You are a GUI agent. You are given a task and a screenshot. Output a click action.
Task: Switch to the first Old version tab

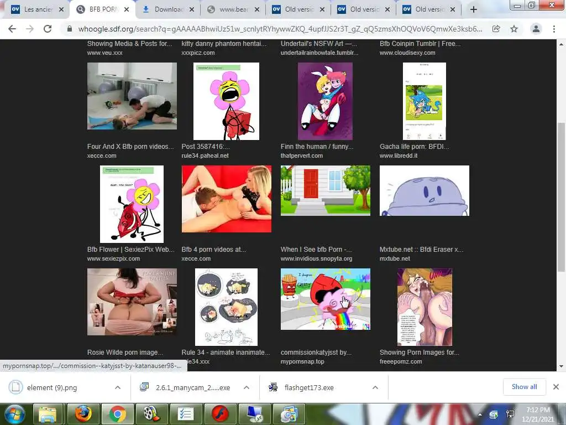[299, 9]
